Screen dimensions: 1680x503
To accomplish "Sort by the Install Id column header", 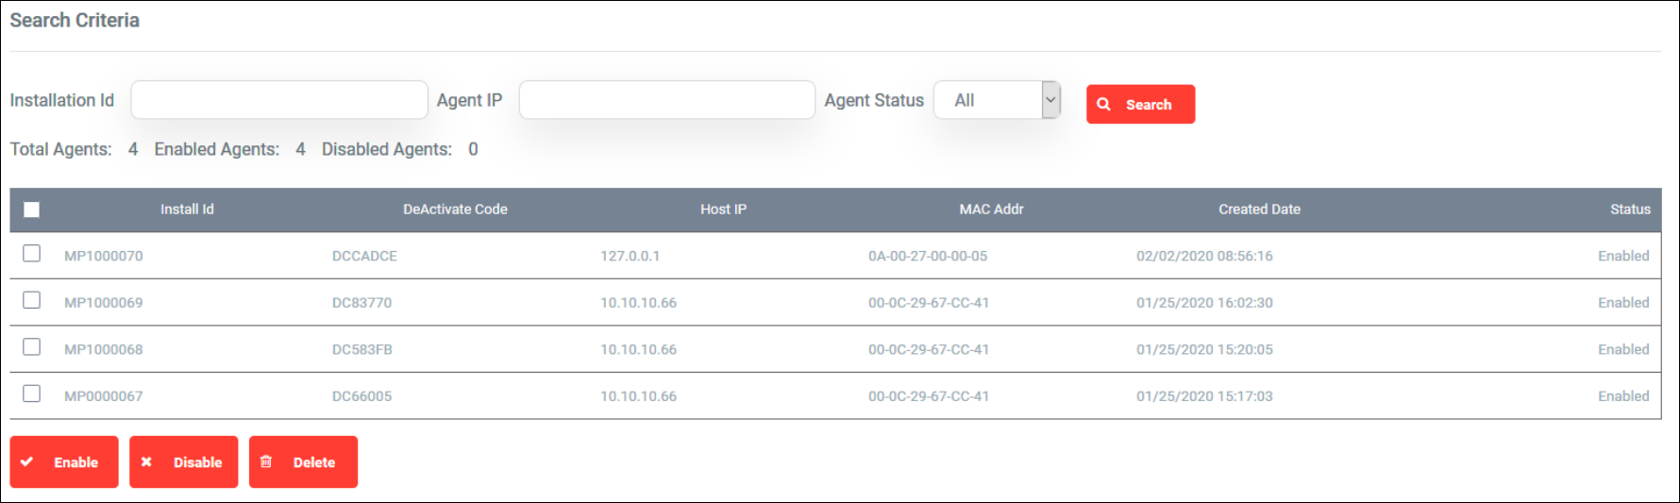I will point(187,210).
